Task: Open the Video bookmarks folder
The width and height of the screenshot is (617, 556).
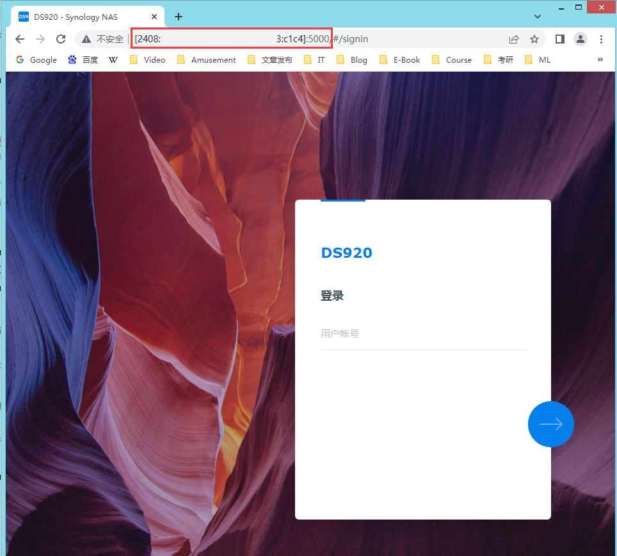Action: 148,60
